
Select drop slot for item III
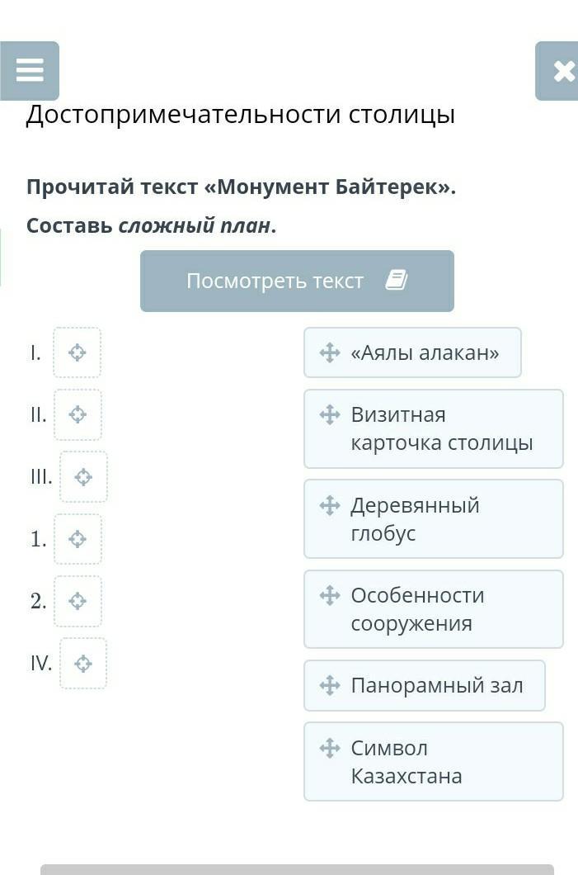83,477
